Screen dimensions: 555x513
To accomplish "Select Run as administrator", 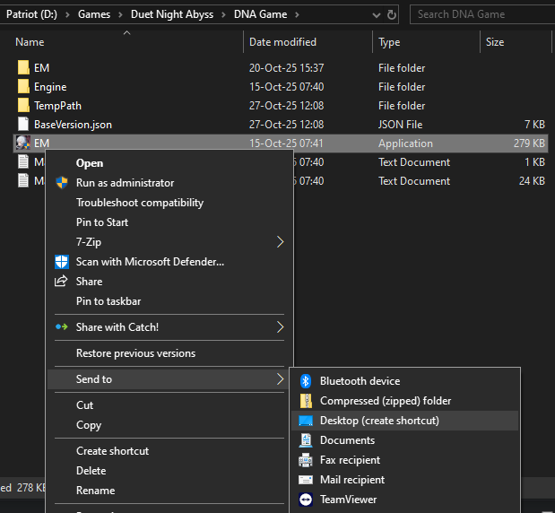I will 125,183.
